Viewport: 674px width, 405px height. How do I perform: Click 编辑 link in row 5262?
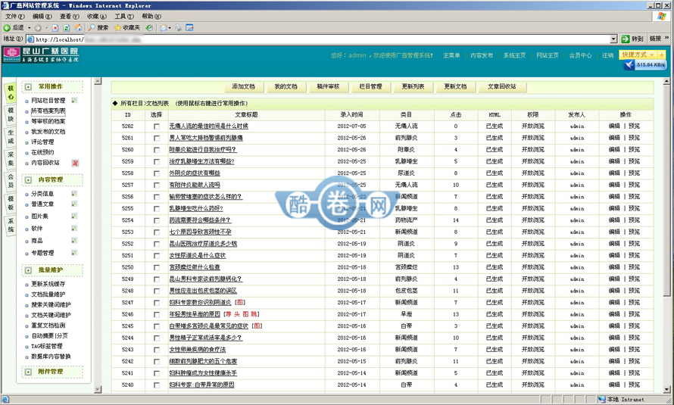[614, 126]
